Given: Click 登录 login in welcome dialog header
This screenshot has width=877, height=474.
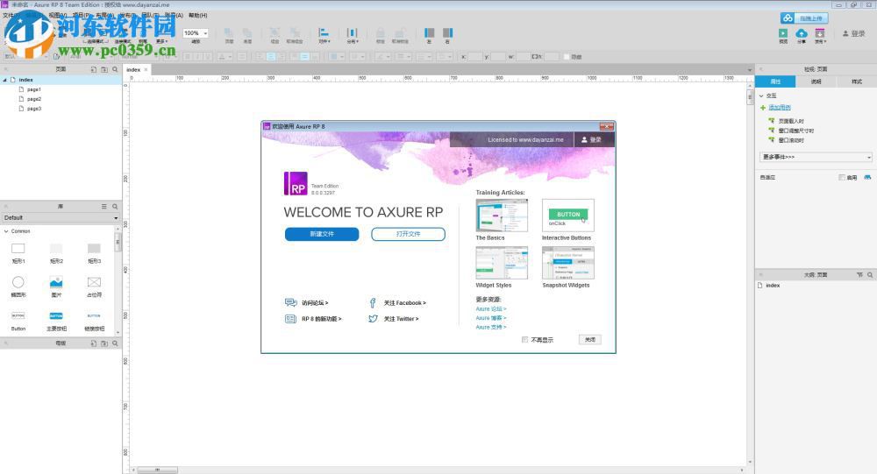Looking at the screenshot, I should 591,139.
